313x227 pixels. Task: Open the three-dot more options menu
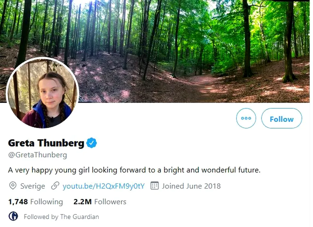[246, 118]
